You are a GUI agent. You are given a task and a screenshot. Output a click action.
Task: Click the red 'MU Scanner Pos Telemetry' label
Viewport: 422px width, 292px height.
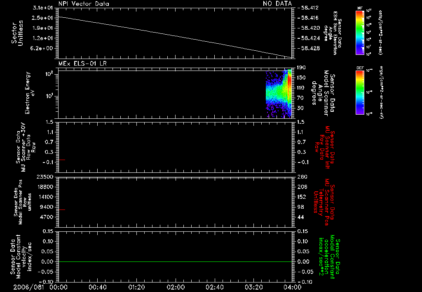pyautogui.click(x=324, y=202)
